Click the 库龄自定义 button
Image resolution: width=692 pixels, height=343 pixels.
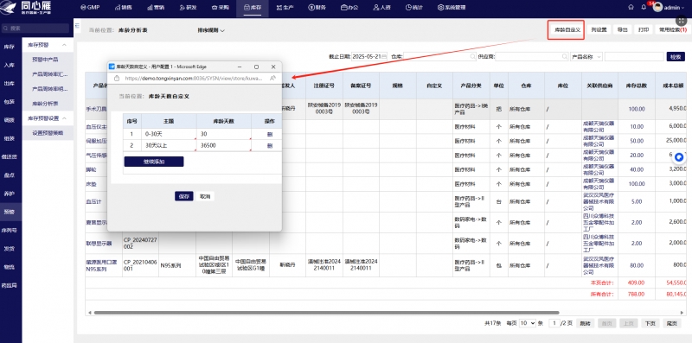pyautogui.click(x=567, y=30)
